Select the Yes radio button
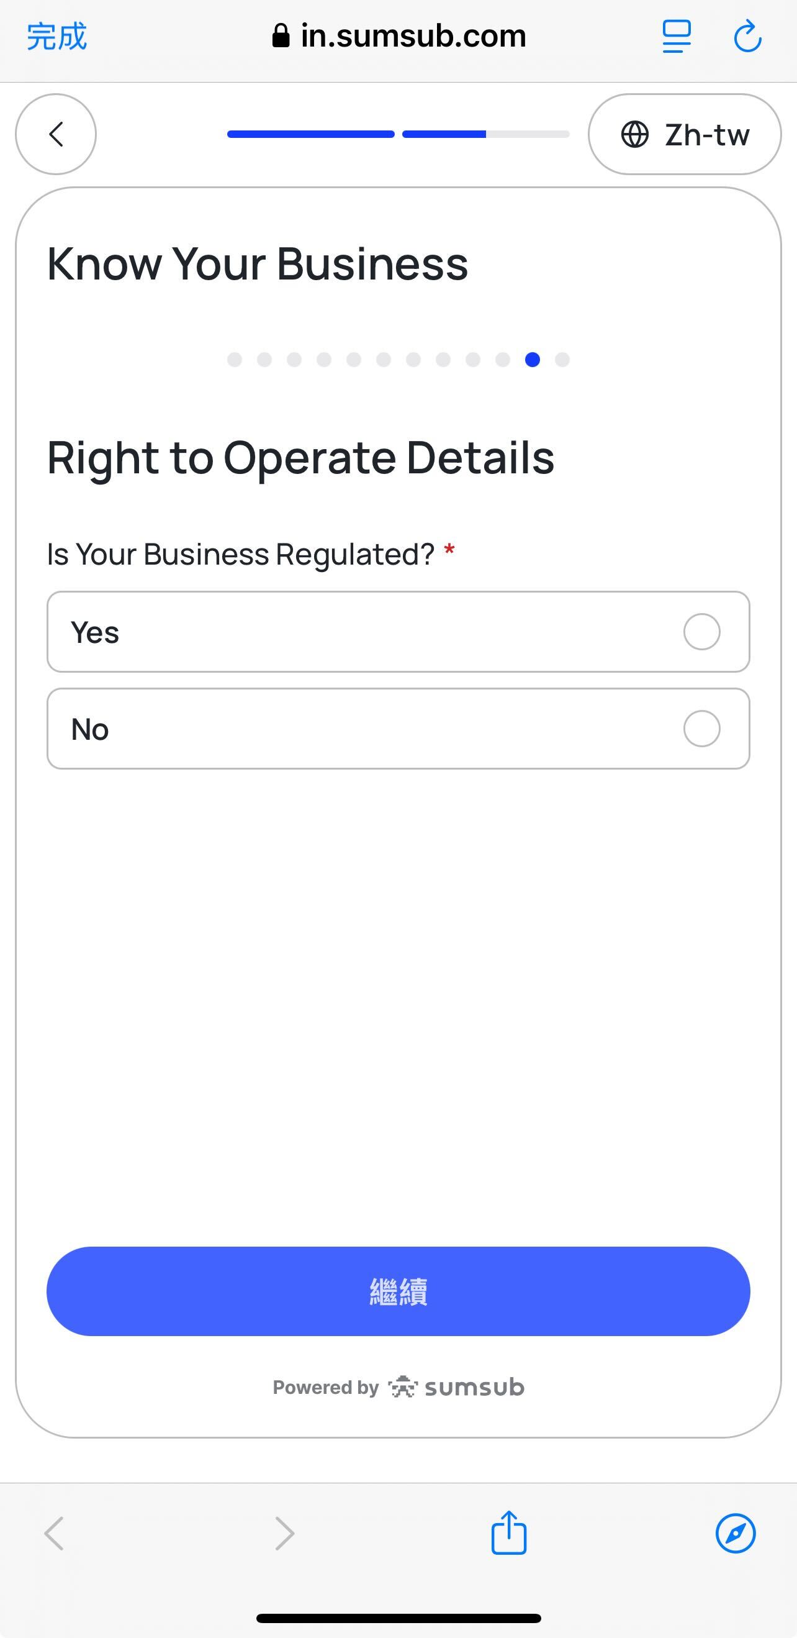Viewport: 797px width, 1638px height. click(701, 632)
